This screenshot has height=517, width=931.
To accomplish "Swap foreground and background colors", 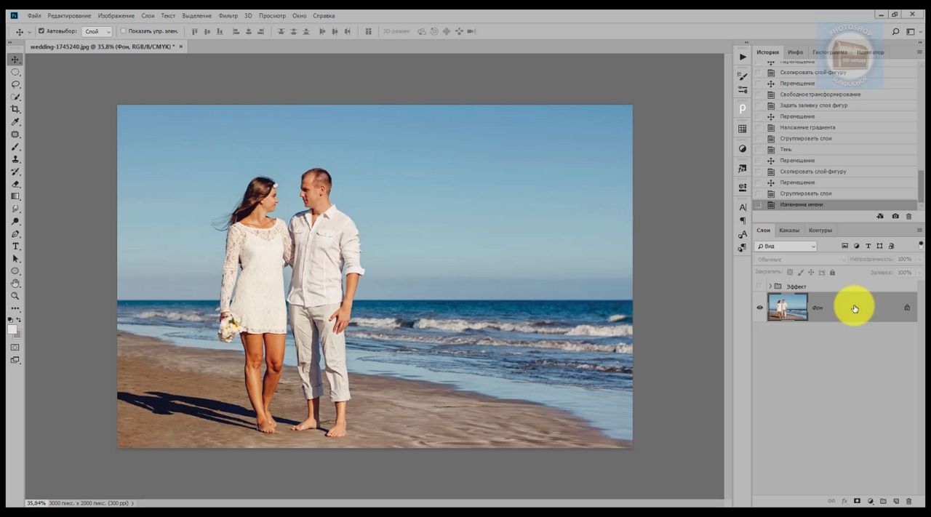I will pyautogui.click(x=20, y=319).
